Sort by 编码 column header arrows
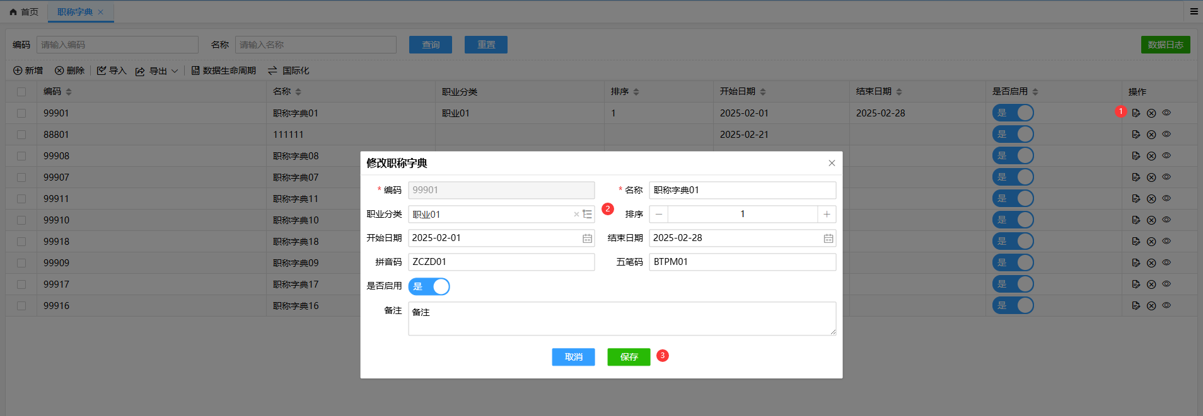The width and height of the screenshot is (1203, 416). (x=69, y=92)
